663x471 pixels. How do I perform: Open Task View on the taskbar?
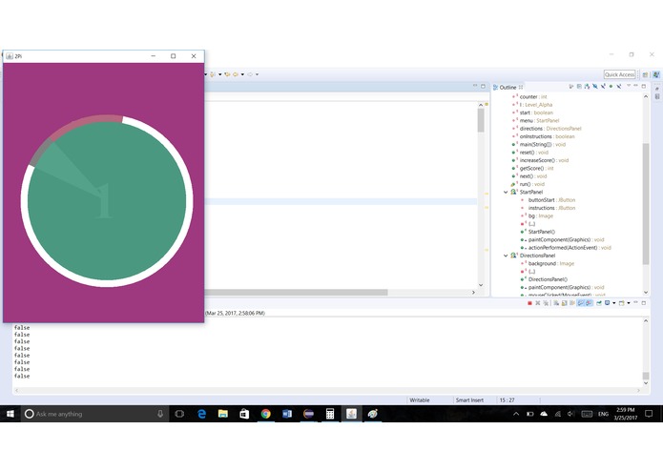[x=179, y=414]
